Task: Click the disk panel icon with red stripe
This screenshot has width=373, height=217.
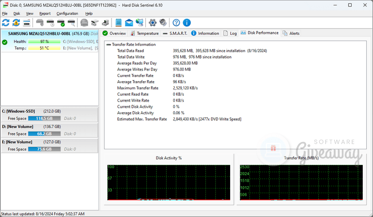Action: (27, 23)
